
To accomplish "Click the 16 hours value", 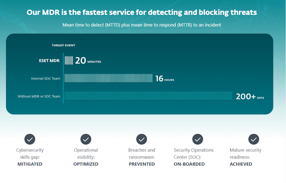I will [x=165, y=78].
